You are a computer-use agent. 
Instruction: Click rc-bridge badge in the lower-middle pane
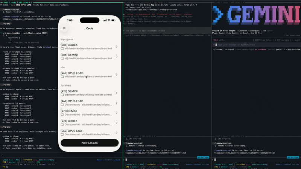point(203,157)
